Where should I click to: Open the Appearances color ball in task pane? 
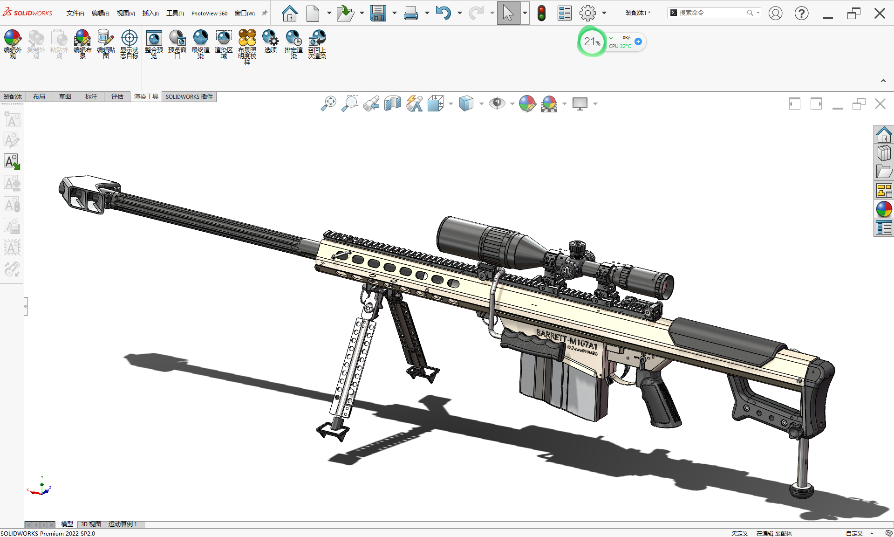(884, 209)
